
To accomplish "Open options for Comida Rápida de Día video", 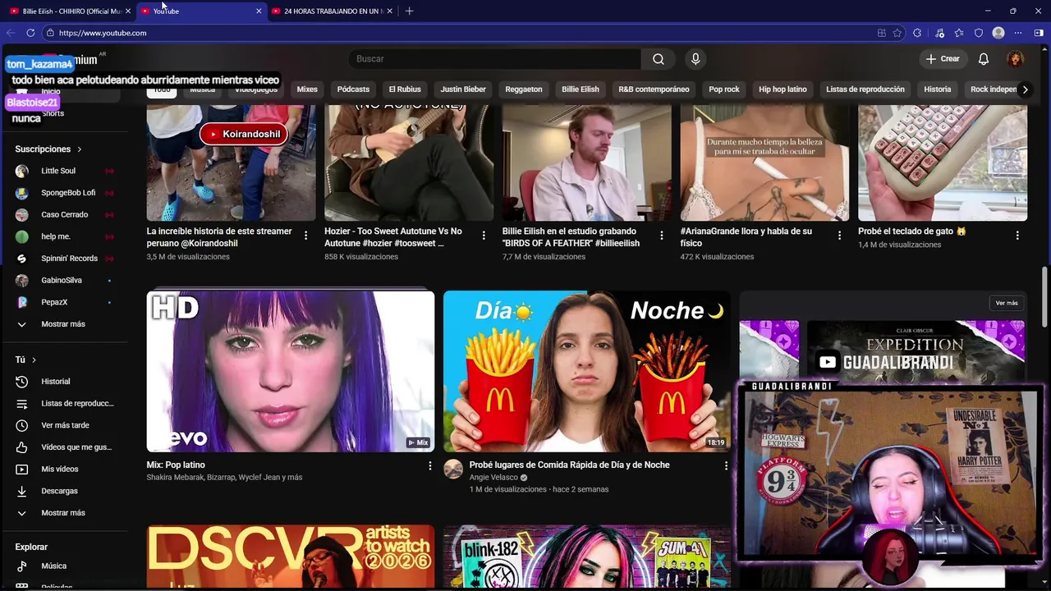I will click(x=726, y=465).
